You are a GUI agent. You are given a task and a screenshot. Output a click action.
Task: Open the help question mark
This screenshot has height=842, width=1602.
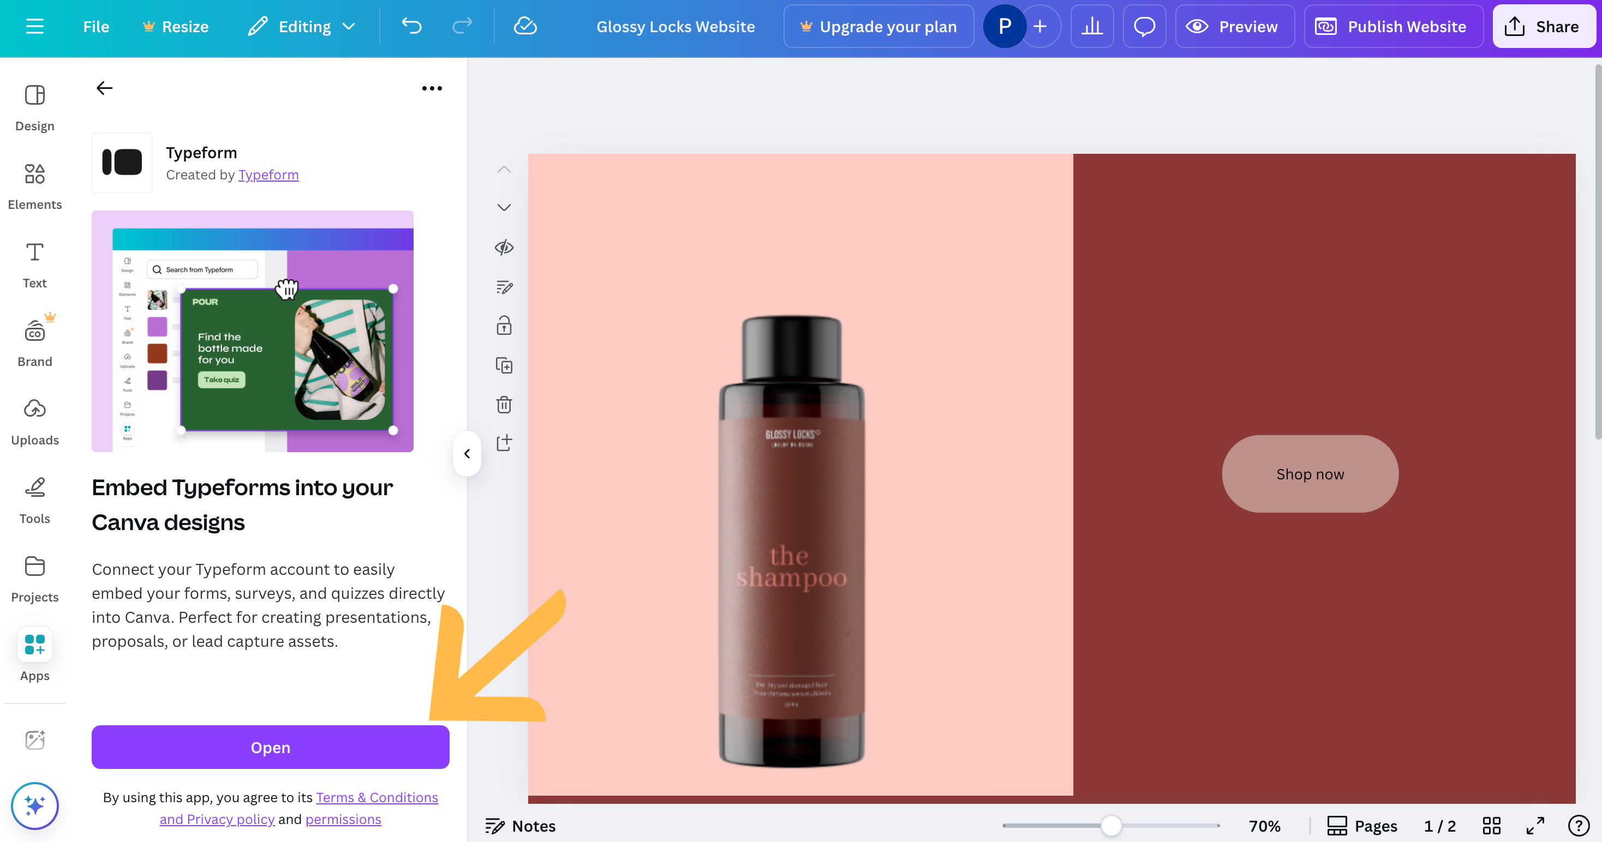click(x=1579, y=826)
